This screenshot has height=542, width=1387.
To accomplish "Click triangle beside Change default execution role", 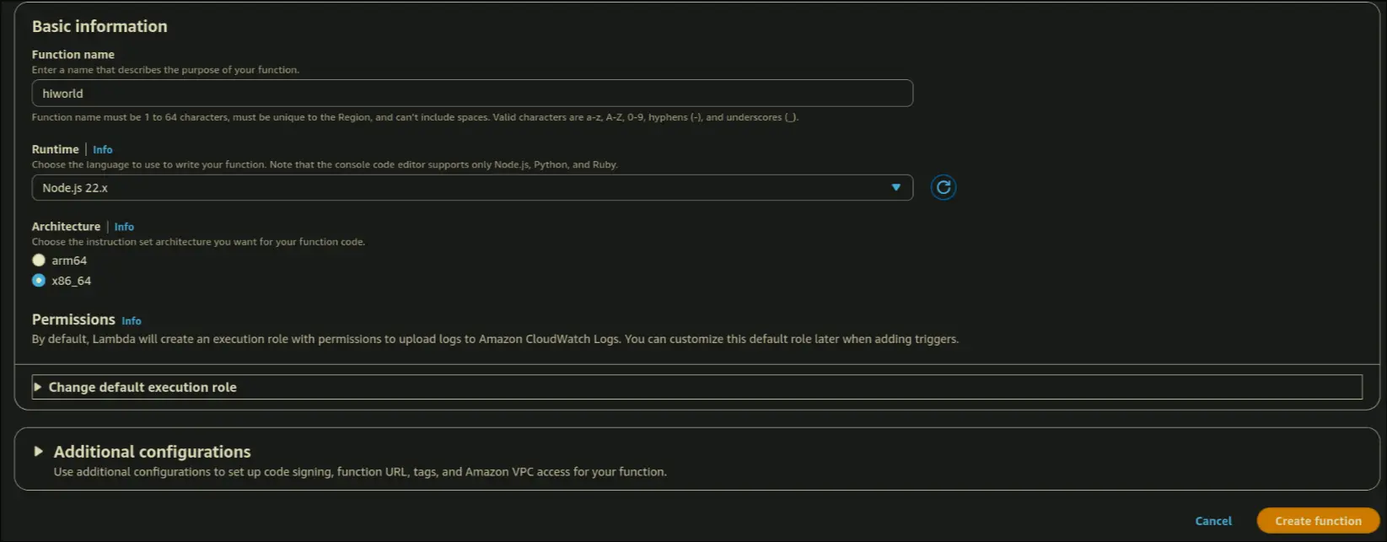I will (38, 387).
